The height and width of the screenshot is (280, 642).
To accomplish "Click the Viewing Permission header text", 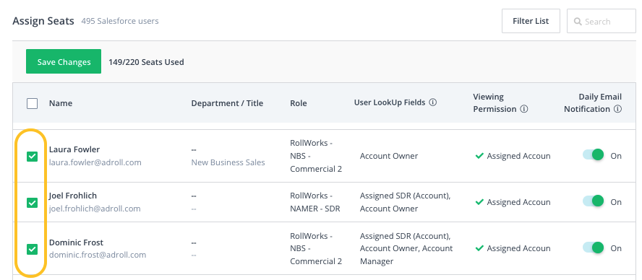I will pos(495,103).
